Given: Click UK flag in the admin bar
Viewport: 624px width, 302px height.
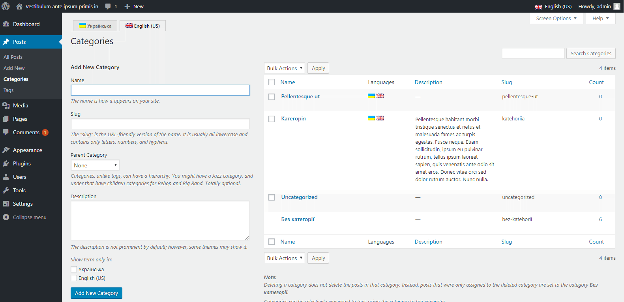Looking at the screenshot, I should 539,7.
